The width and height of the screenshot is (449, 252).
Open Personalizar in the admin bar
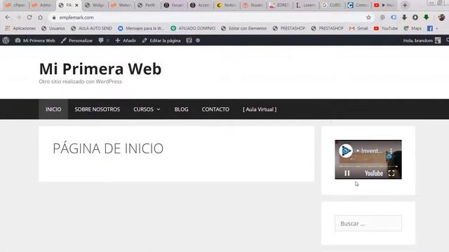pyautogui.click(x=76, y=41)
